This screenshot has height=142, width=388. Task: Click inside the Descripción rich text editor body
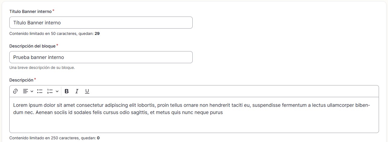click(x=194, y=115)
